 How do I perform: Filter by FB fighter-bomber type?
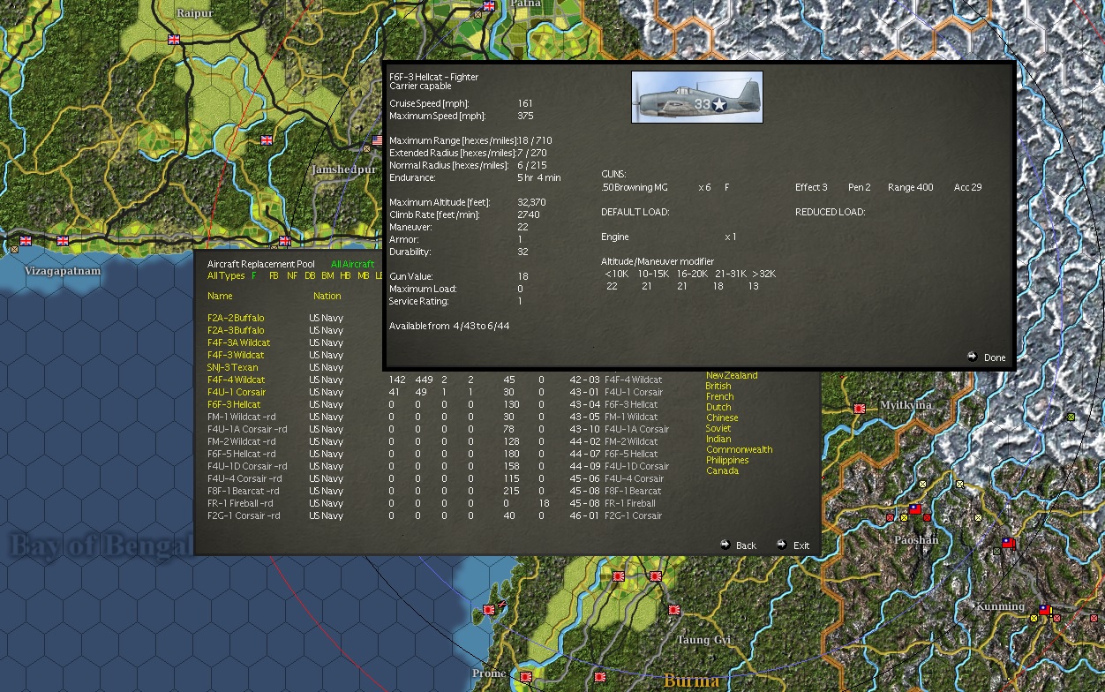(274, 276)
